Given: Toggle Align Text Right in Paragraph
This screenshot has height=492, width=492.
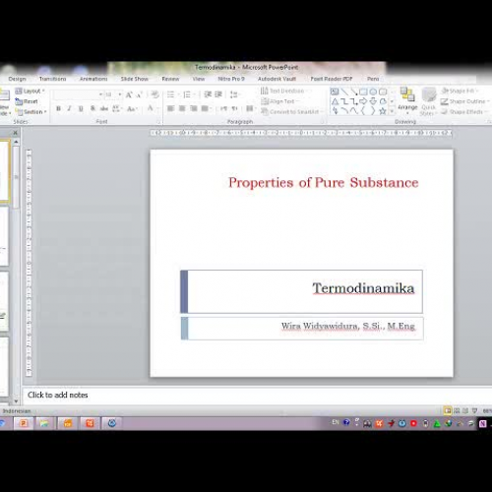Looking at the screenshot, I should point(194,108).
